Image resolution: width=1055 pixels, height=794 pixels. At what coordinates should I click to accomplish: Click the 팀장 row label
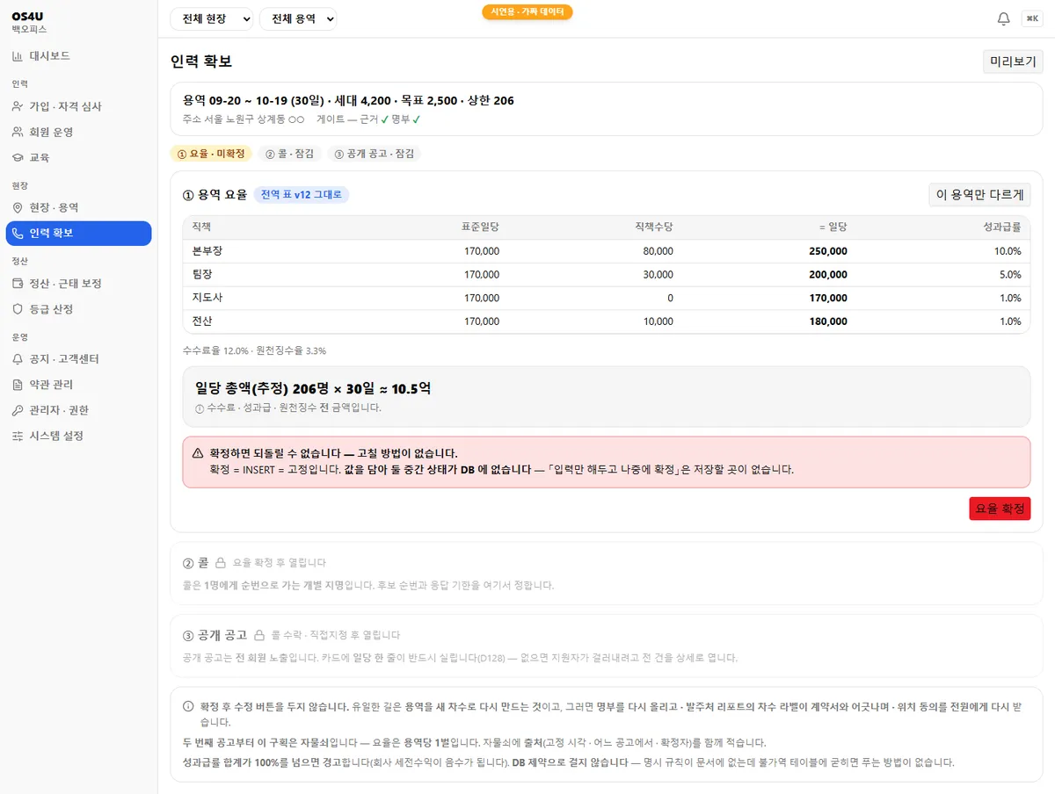pos(203,274)
